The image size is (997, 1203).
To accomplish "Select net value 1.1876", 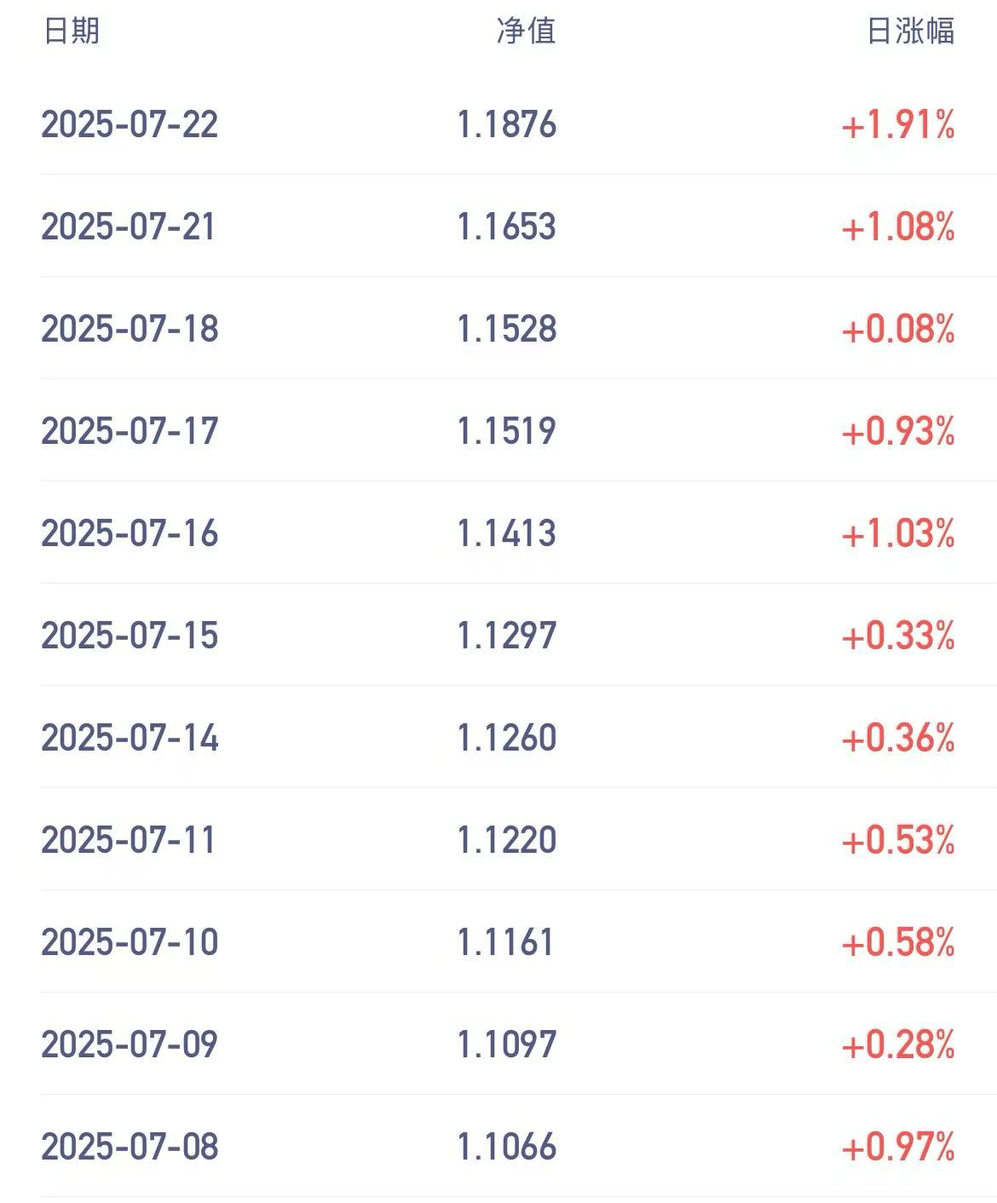I will tap(506, 124).
